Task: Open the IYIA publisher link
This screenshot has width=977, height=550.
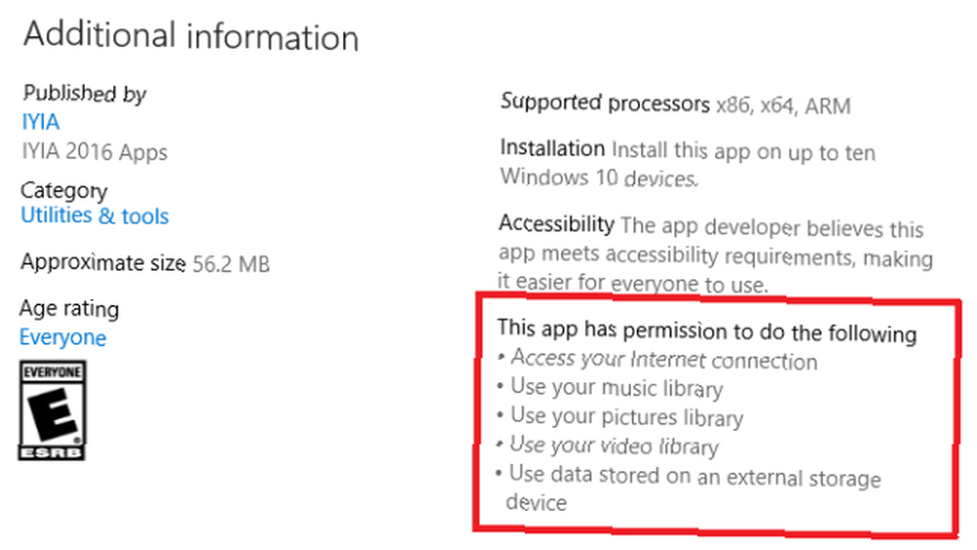Action: pyautogui.click(x=40, y=121)
